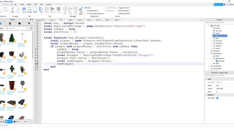Click the Pause test button
This screenshot has width=234, height=131.
tap(47, 10)
